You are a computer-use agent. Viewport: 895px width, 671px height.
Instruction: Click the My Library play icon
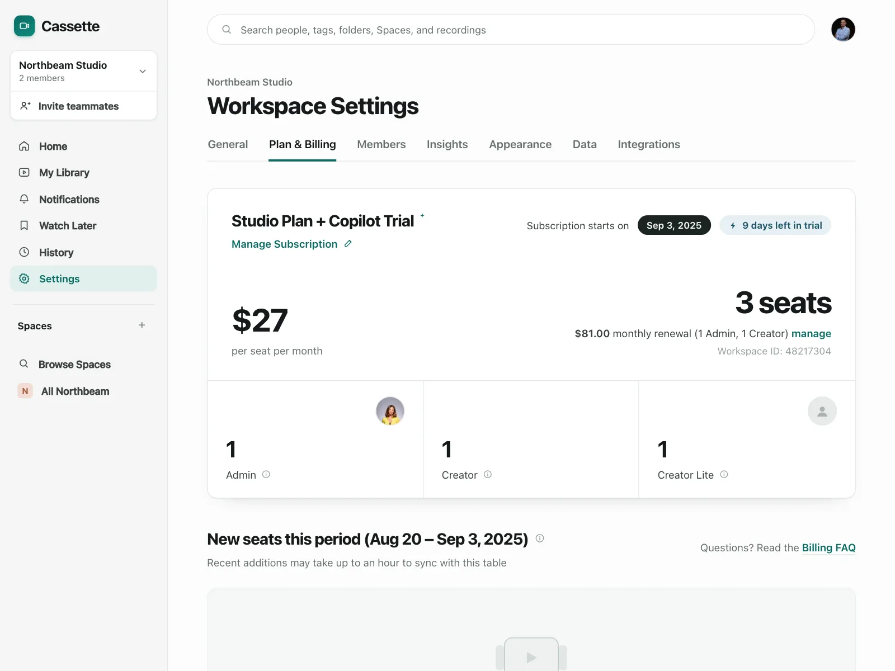[24, 172]
